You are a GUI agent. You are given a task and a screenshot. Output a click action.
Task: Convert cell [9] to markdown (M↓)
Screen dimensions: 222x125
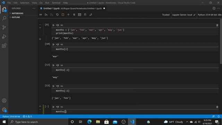point(62,25)
